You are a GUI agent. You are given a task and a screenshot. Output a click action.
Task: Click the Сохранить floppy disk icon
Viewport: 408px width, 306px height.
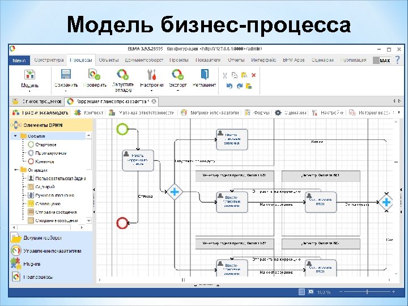pyautogui.click(x=66, y=74)
